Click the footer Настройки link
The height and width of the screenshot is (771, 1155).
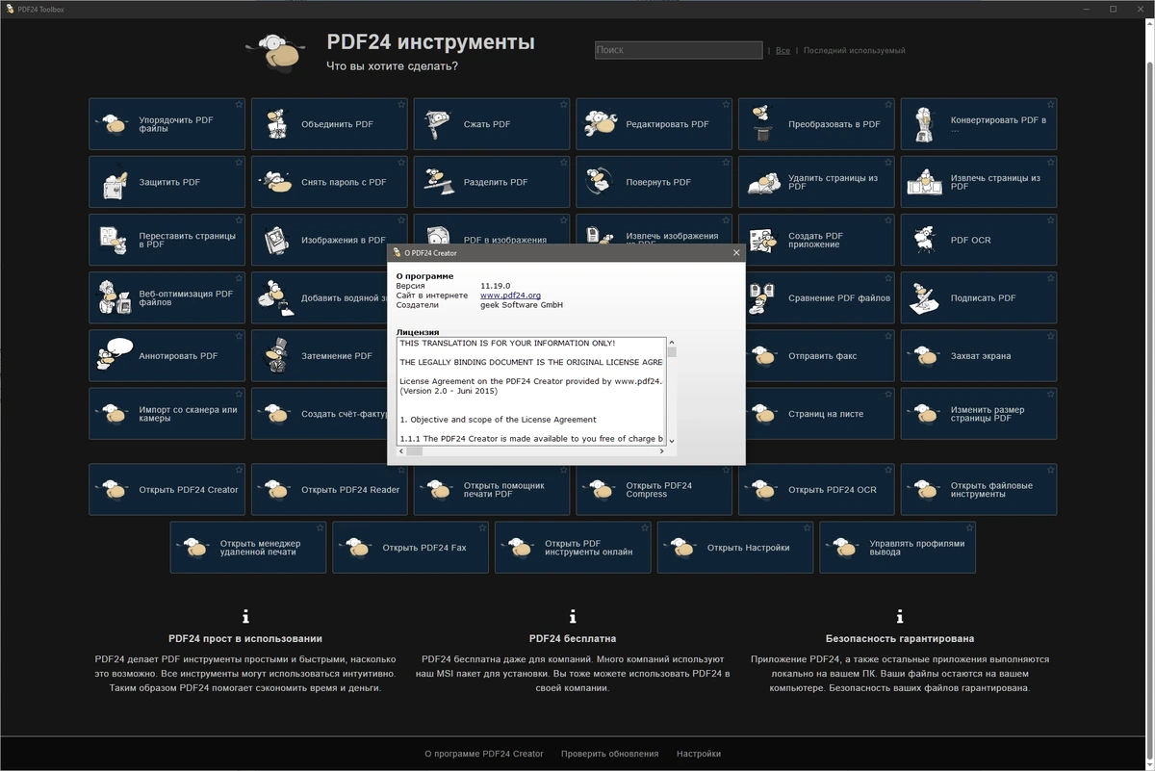(x=699, y=754)
